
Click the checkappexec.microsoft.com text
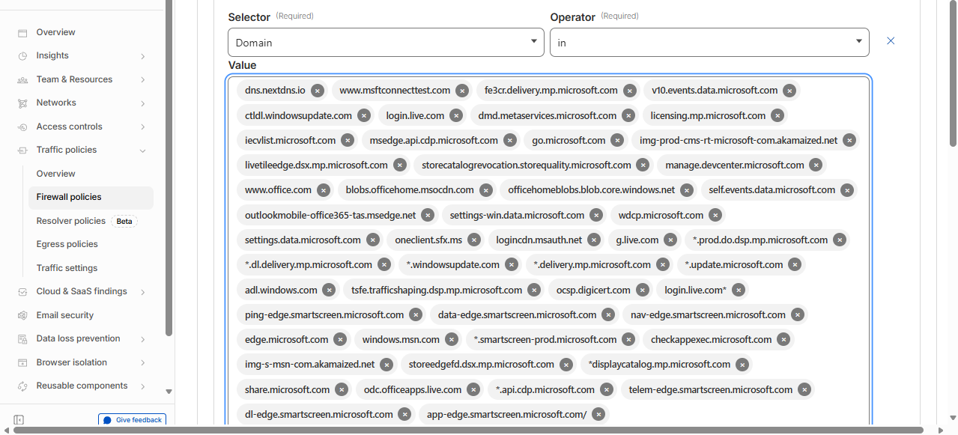711,340
